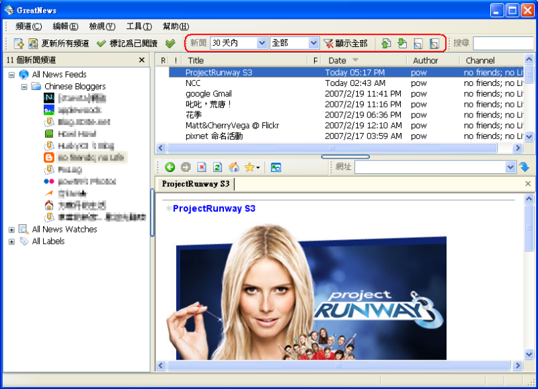Click the R read-status column header
538x389 pixels.
[163, 60]
